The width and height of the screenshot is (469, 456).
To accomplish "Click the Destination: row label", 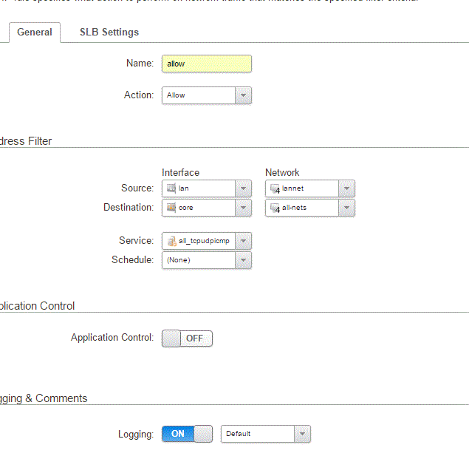I will pos(129,208).
